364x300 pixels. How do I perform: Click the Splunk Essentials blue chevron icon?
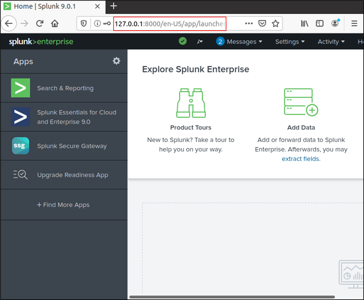21,117
